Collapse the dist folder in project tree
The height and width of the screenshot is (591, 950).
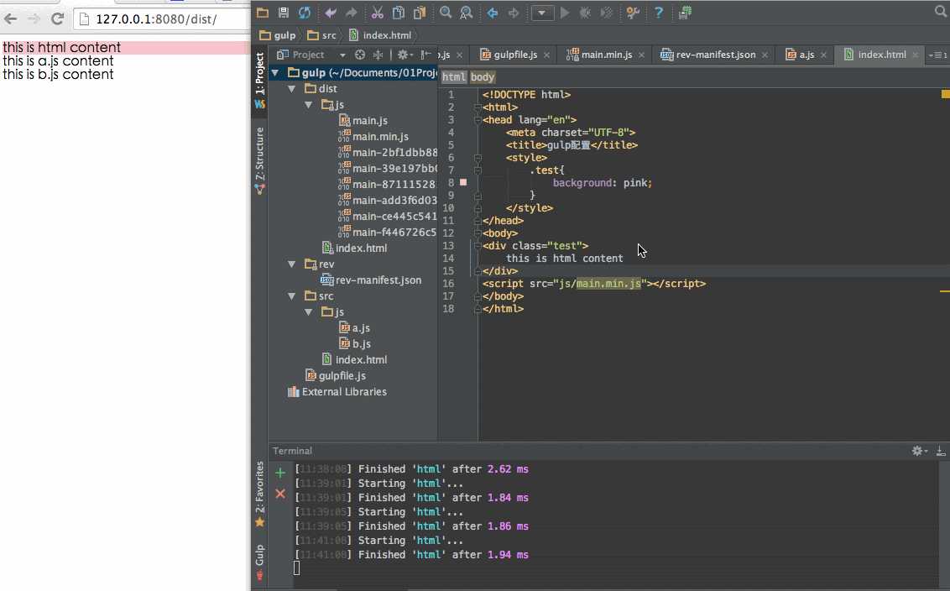click(292, 88)
